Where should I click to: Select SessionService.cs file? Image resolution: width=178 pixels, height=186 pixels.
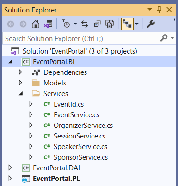(x=80, y=136)
